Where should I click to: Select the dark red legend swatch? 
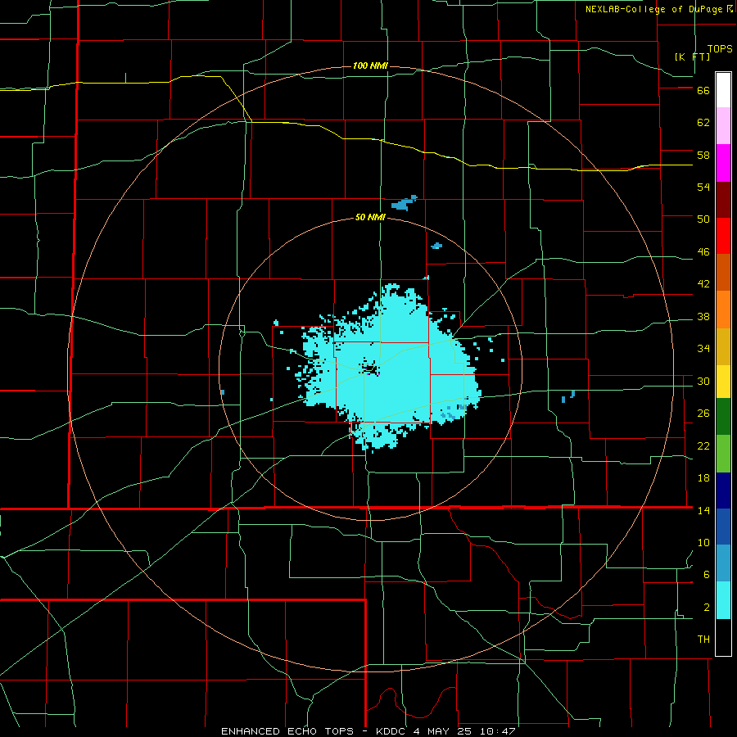coord(723,200)
